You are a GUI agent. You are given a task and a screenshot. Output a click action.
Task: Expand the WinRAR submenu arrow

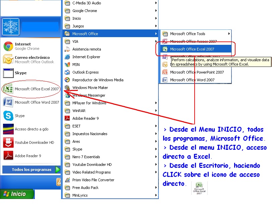(156, 111)
